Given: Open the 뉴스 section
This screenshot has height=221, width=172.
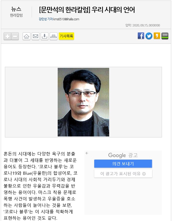Looking at the screenshot, I should click(x=16, y=9).
